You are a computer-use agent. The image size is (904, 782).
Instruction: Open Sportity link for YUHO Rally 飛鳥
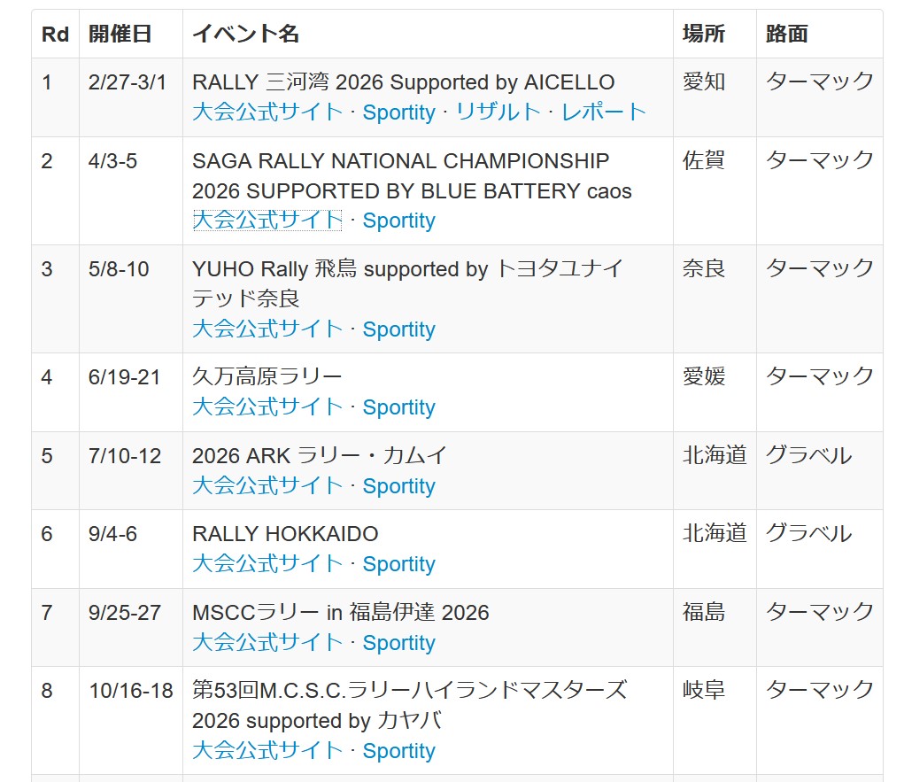point(398,329)
